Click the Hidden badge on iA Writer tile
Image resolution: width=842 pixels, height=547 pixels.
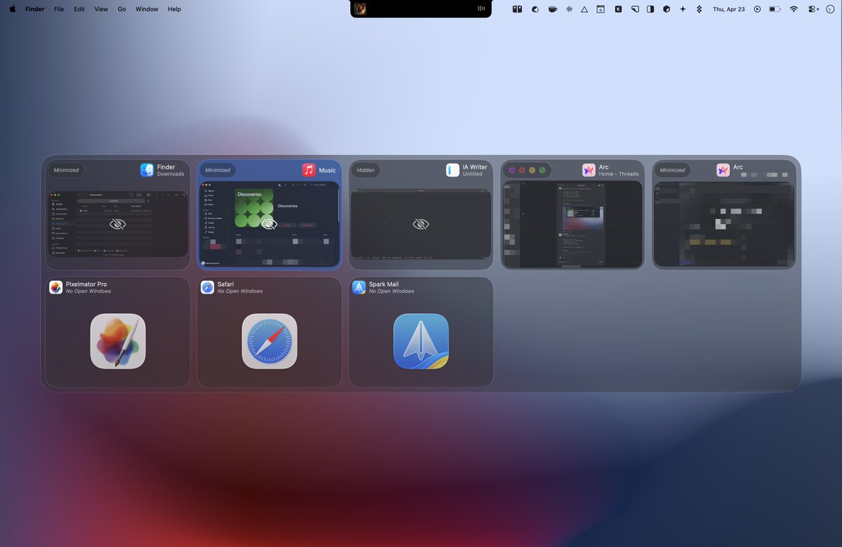pos(366,170)
